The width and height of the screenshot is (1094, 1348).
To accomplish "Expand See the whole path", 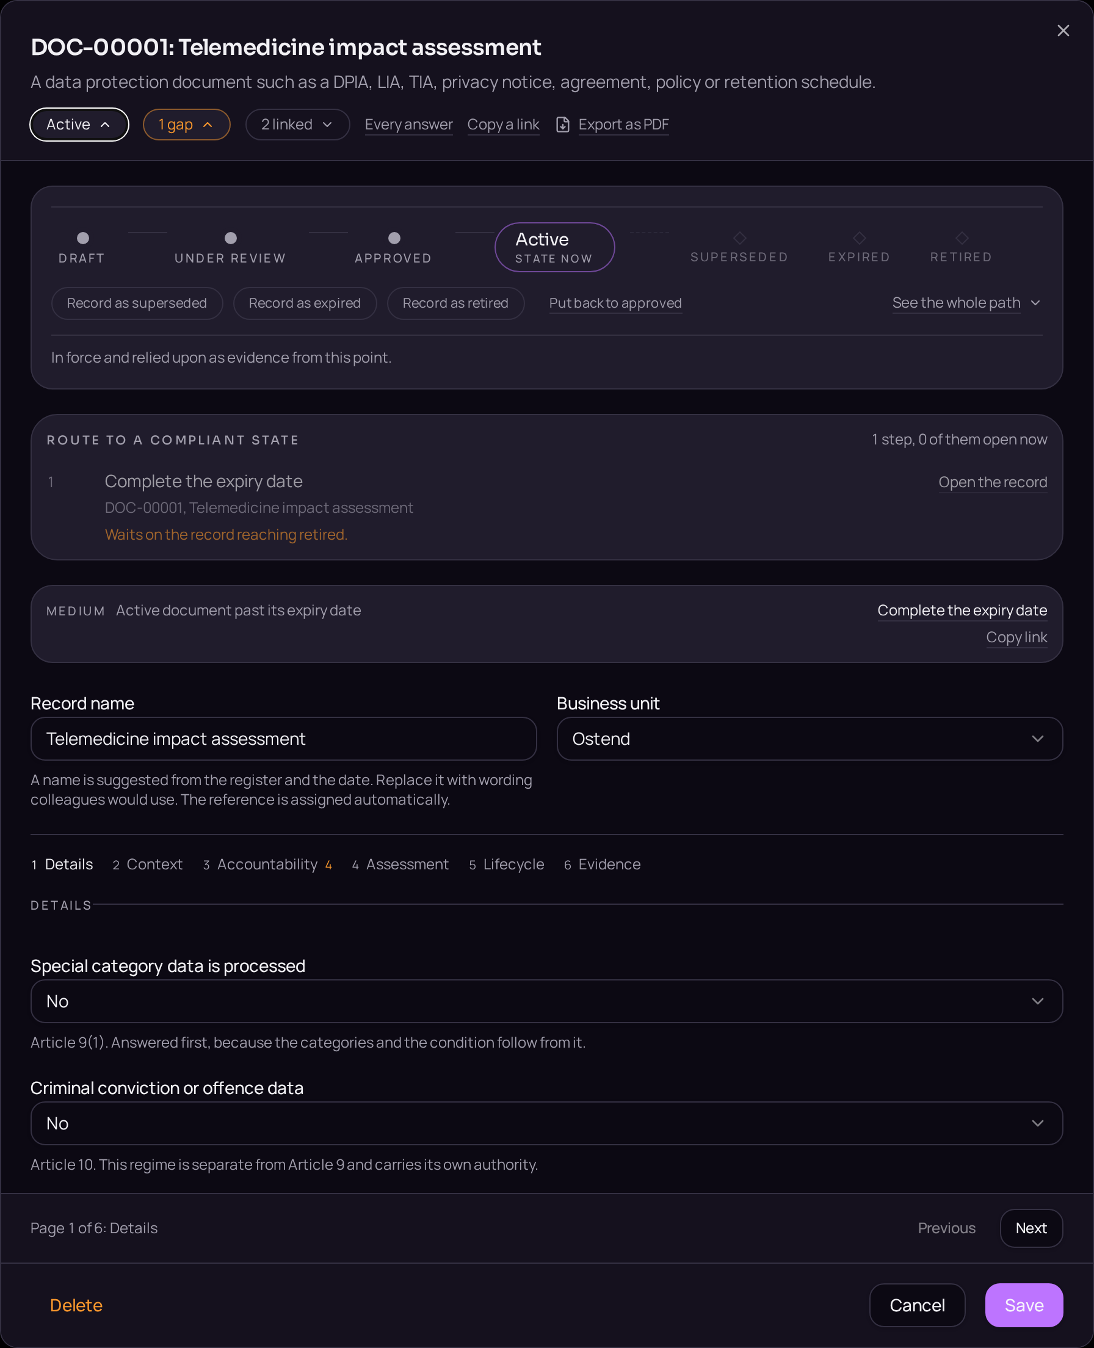I will point(966,303).
